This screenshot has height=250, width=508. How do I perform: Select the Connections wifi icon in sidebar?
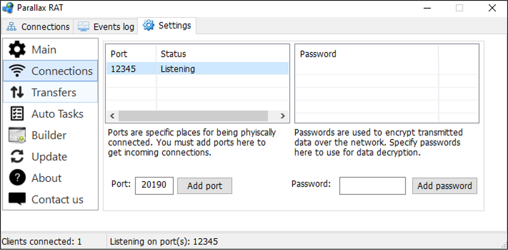pos(17,71)
